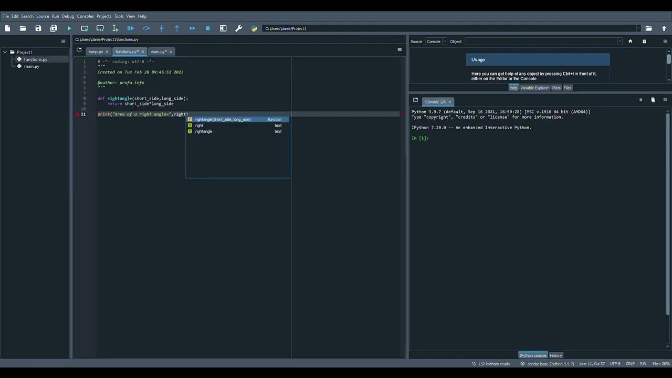Run the current file
672x378 pixels.
69,28
